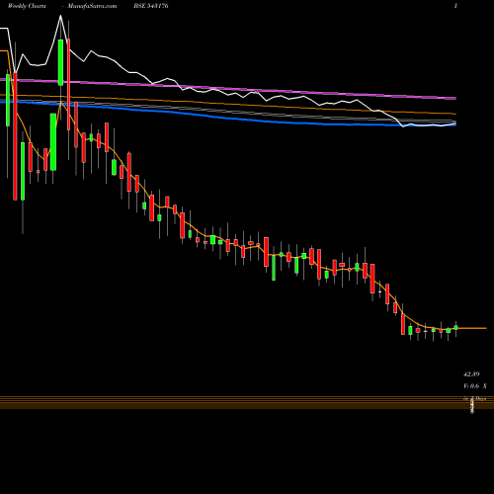The width and height of the screenshot is (494, 494).
Task: Click the 'V: 0.6 X' volume text
Action: tap(475, 386)
